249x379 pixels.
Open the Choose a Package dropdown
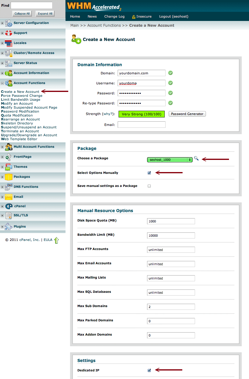pos(170,160)
